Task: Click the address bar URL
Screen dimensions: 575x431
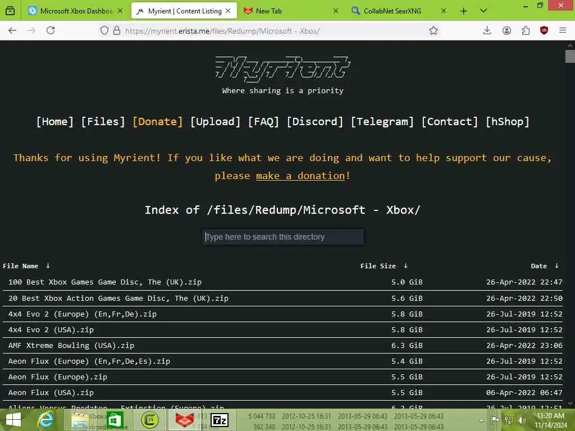Action: tap(222, 31)
